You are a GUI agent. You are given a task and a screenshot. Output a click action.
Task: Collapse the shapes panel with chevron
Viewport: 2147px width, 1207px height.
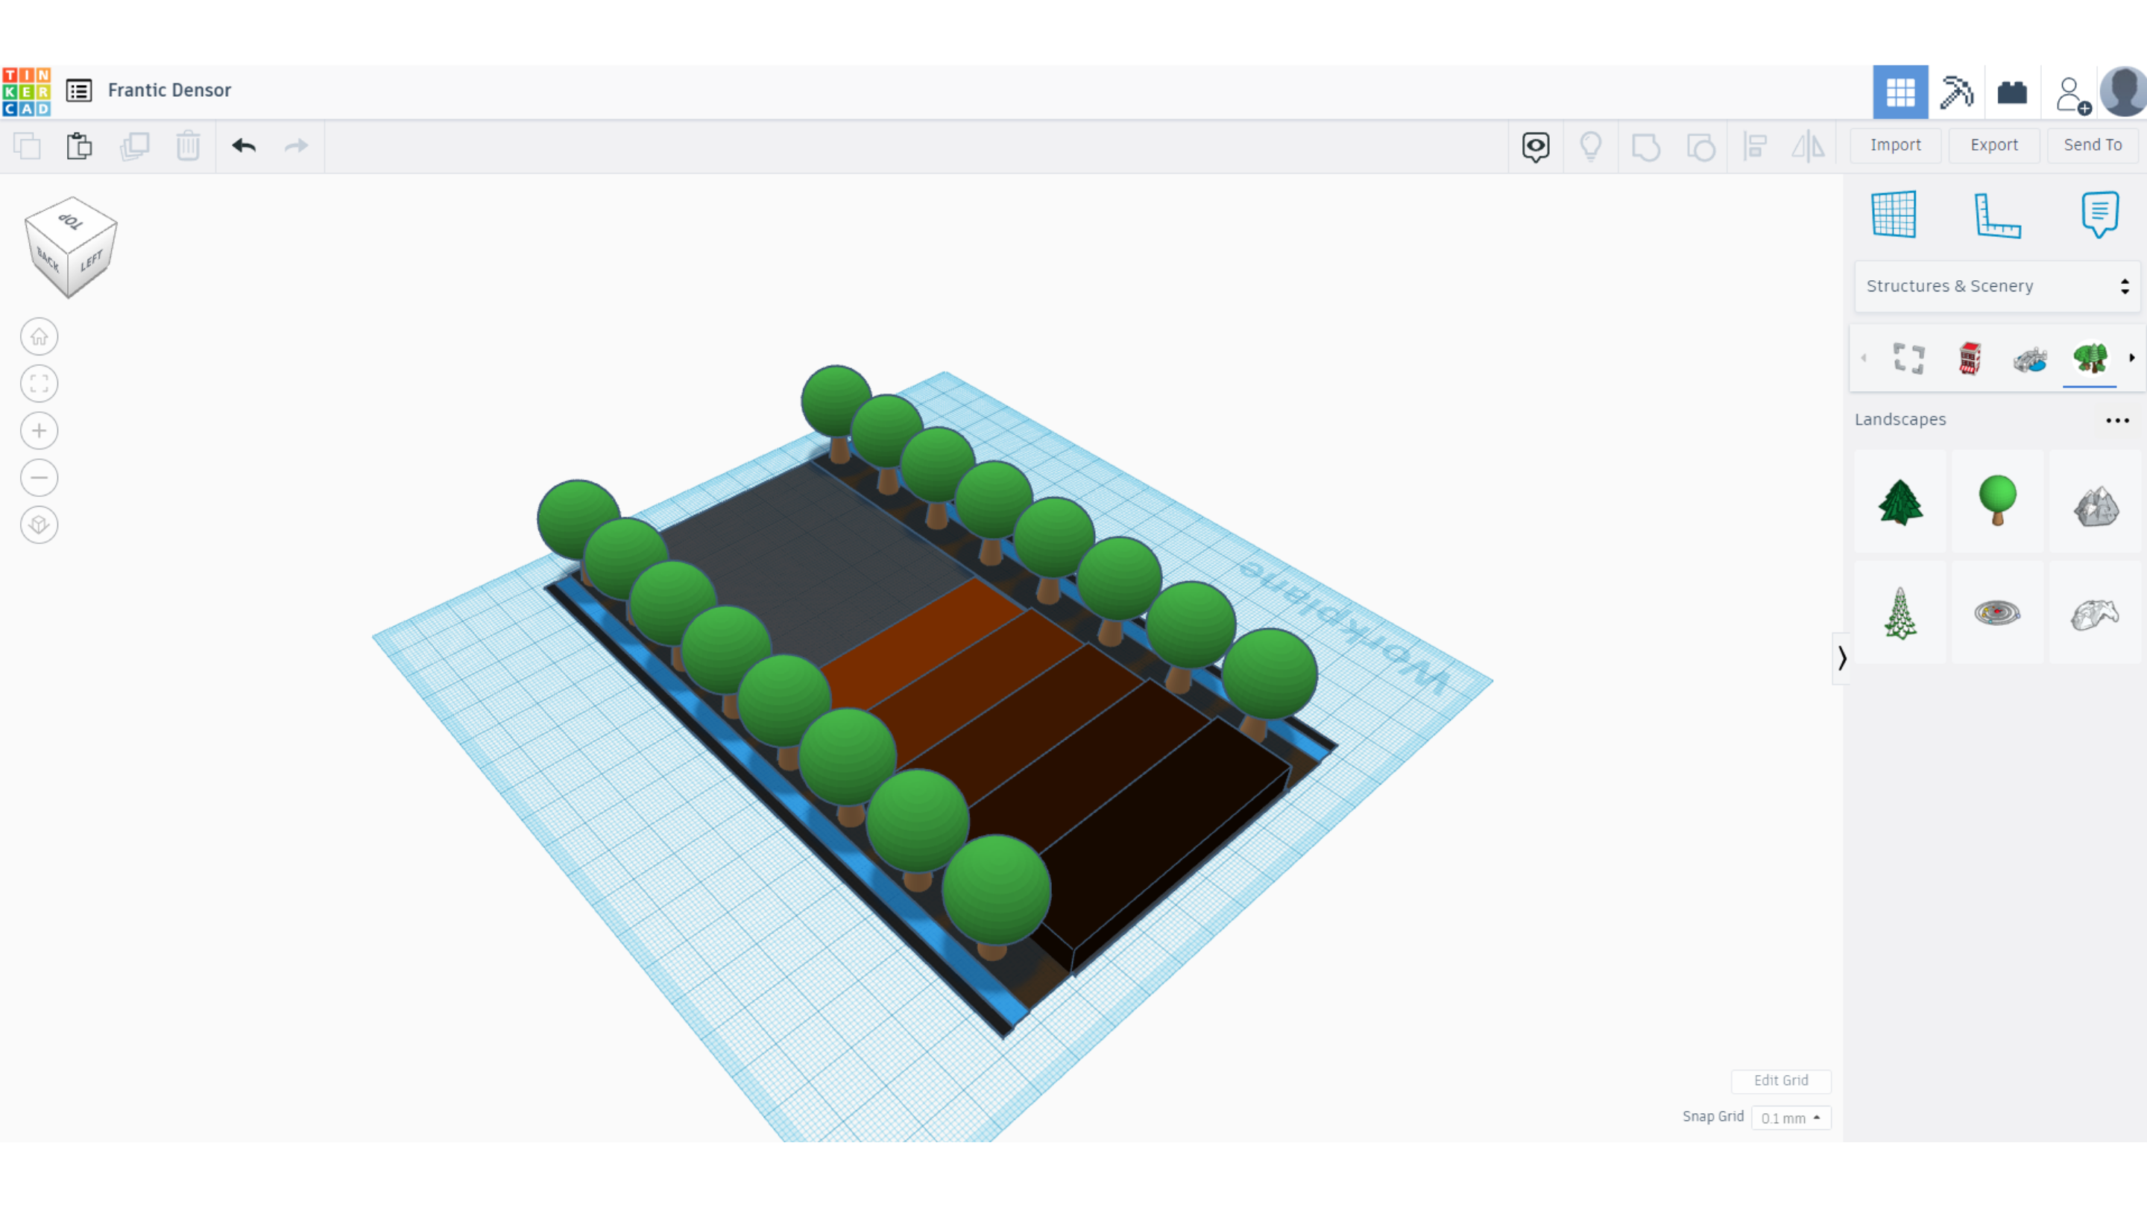(1842, 658)
